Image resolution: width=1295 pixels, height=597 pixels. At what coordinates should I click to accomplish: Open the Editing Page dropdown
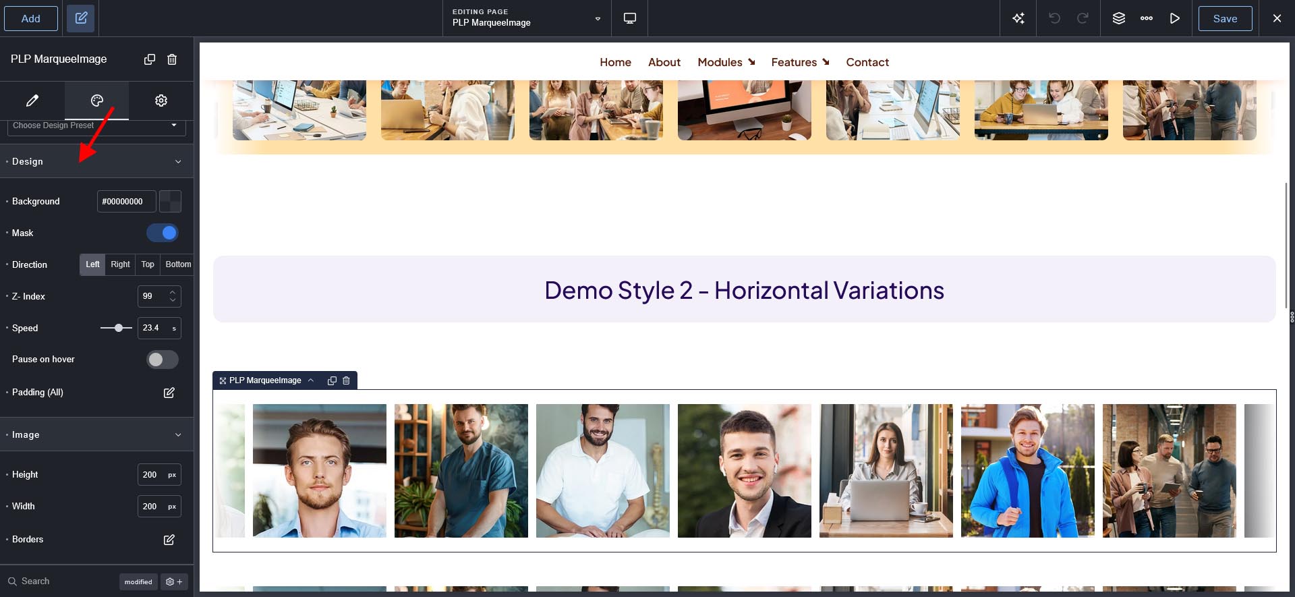(527, 18)
